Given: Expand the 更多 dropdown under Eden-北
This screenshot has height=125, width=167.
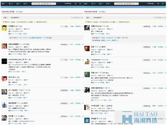Looking at the screenshot, I should click(25, 85).
